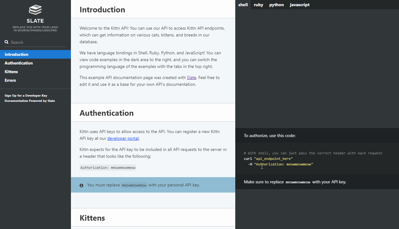
Task: Click 'To authorize, use this code:' text
Action: click(x=269, y=135)
